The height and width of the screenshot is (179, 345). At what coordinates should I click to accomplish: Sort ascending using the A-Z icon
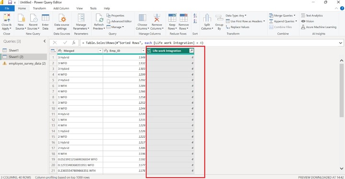click(x=195, y=16)
